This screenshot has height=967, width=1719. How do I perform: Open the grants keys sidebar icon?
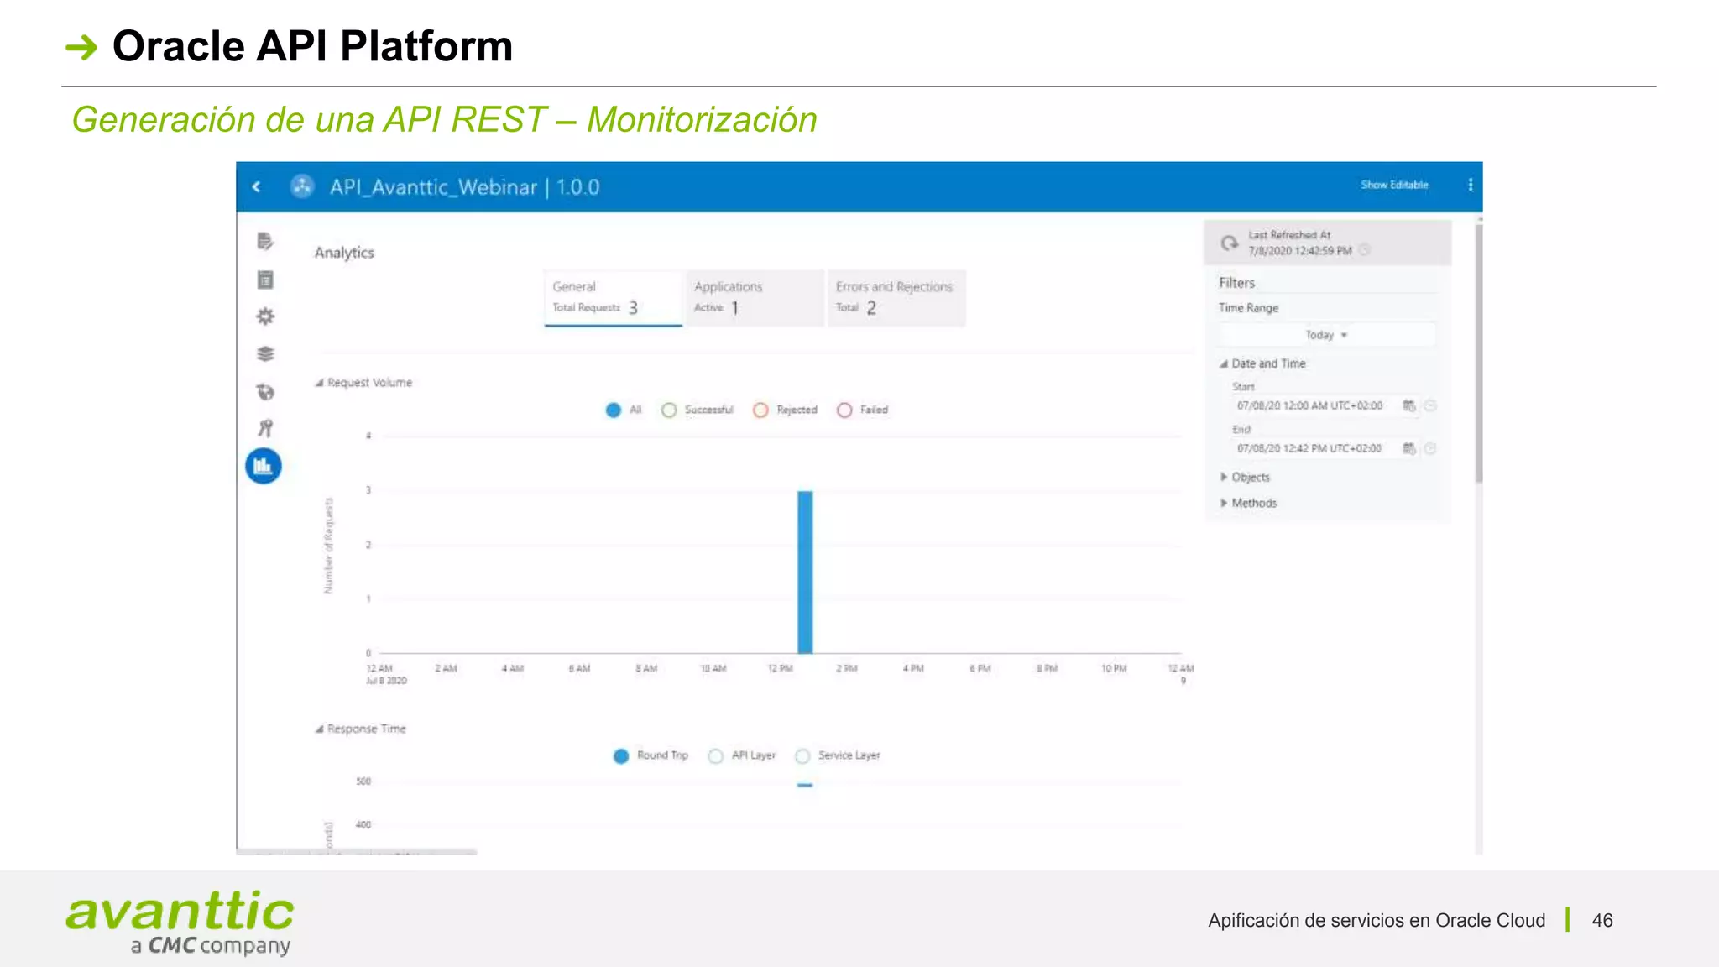tap(265, 428)
